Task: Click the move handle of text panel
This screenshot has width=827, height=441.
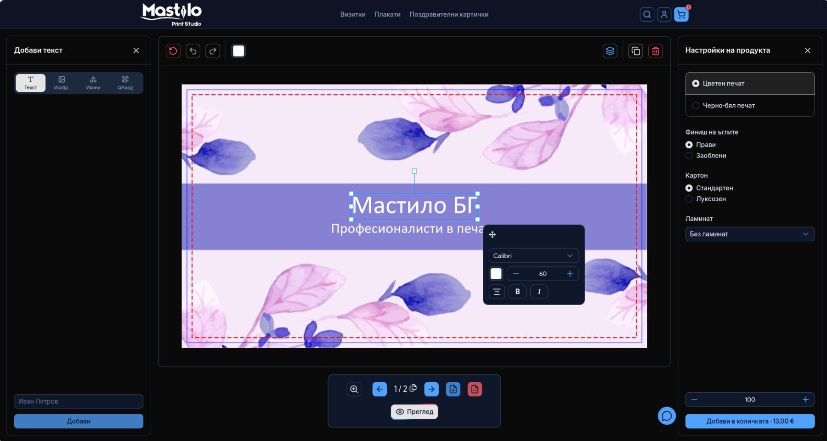Action: click(x=493, y=235)
